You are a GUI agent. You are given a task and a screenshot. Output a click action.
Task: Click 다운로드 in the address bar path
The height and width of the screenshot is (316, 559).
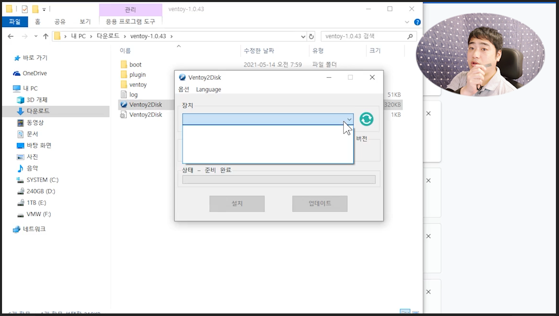[108, 36]
